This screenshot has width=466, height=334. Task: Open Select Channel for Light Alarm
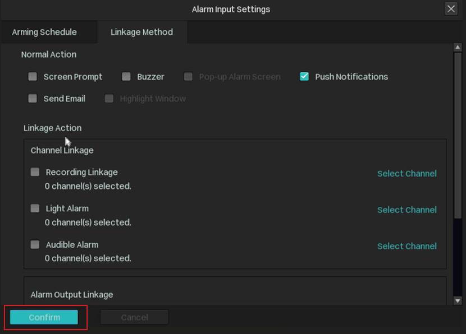coord(406,210)
